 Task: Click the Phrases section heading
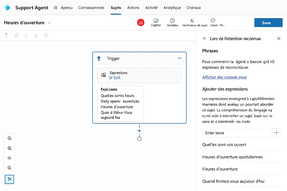pos(210,51)
